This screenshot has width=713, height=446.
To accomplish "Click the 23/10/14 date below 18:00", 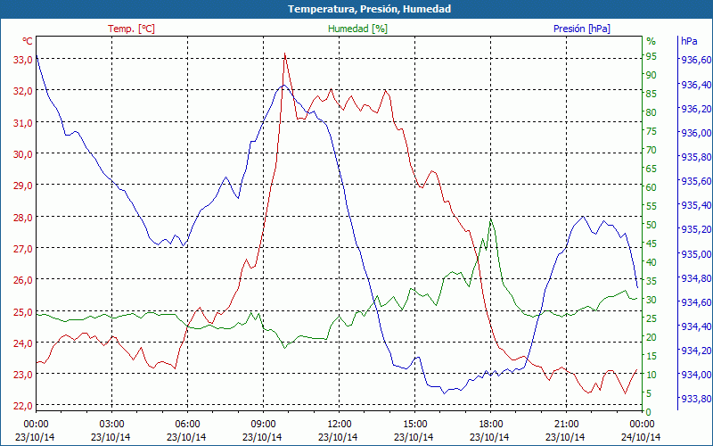I will click(489, 437).
